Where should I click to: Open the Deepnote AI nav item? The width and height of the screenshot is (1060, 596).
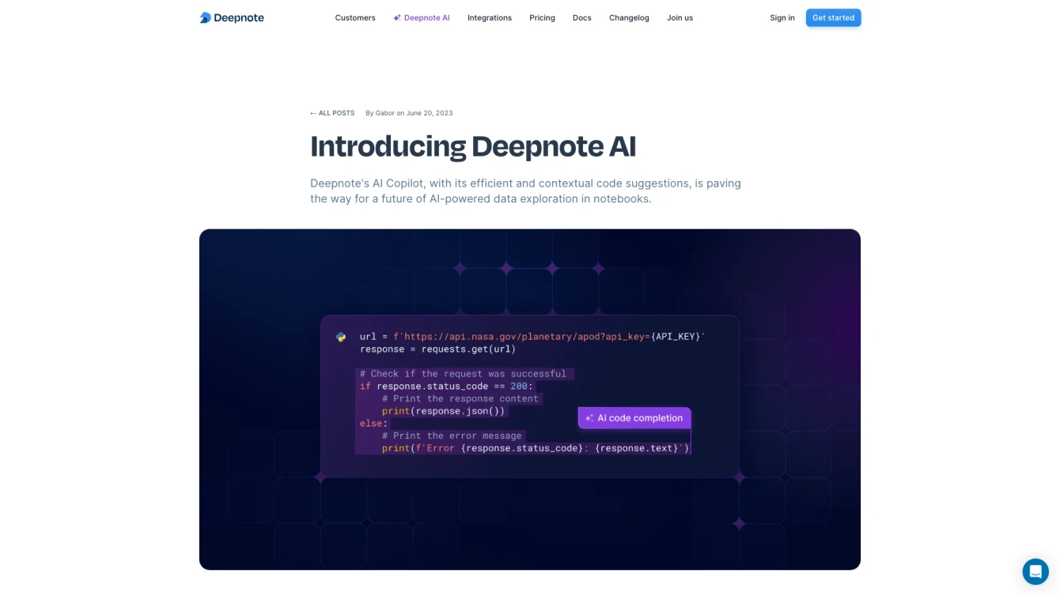click(422, 17)
